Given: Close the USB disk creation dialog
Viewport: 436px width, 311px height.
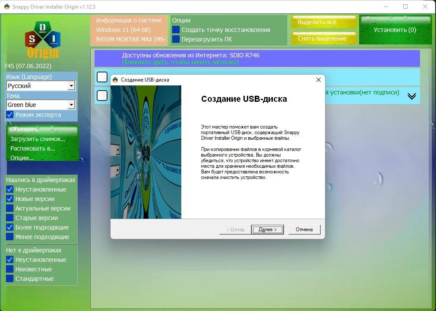Looking at the screenshot, I should coord(319,80).
